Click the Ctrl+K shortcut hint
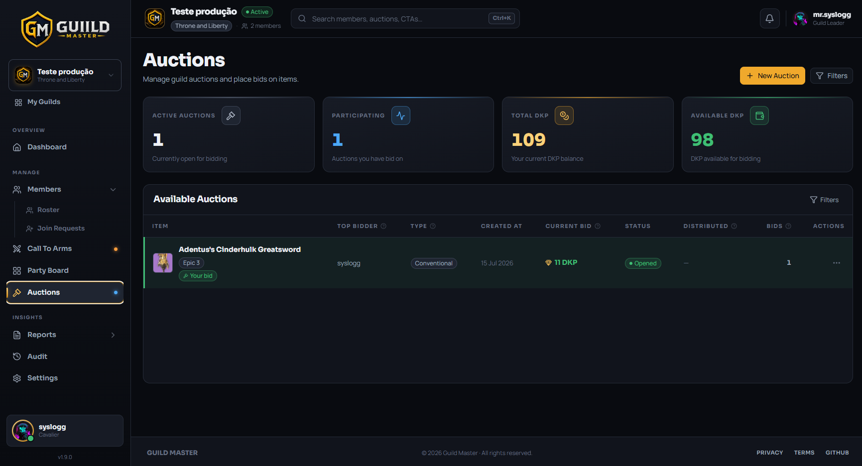 point(501,18)
